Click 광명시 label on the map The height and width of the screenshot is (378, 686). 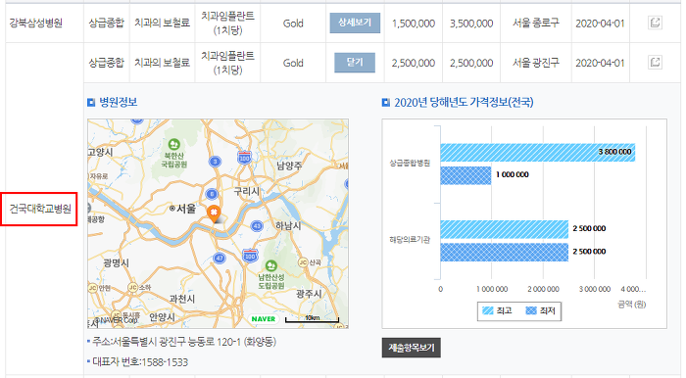117,263
